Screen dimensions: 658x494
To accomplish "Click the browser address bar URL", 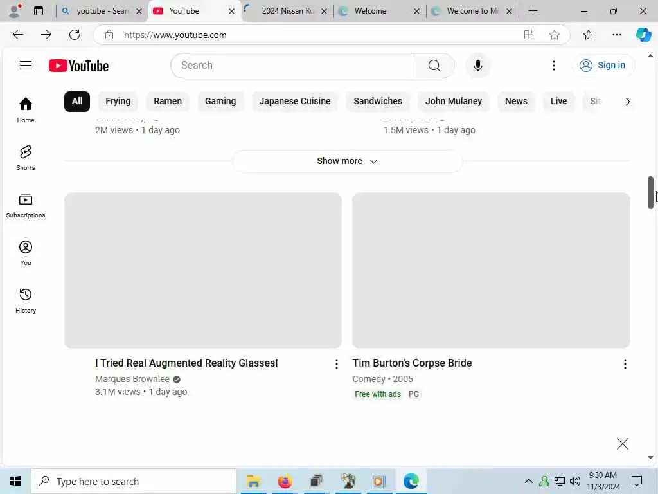I will [x=175, y=35].
